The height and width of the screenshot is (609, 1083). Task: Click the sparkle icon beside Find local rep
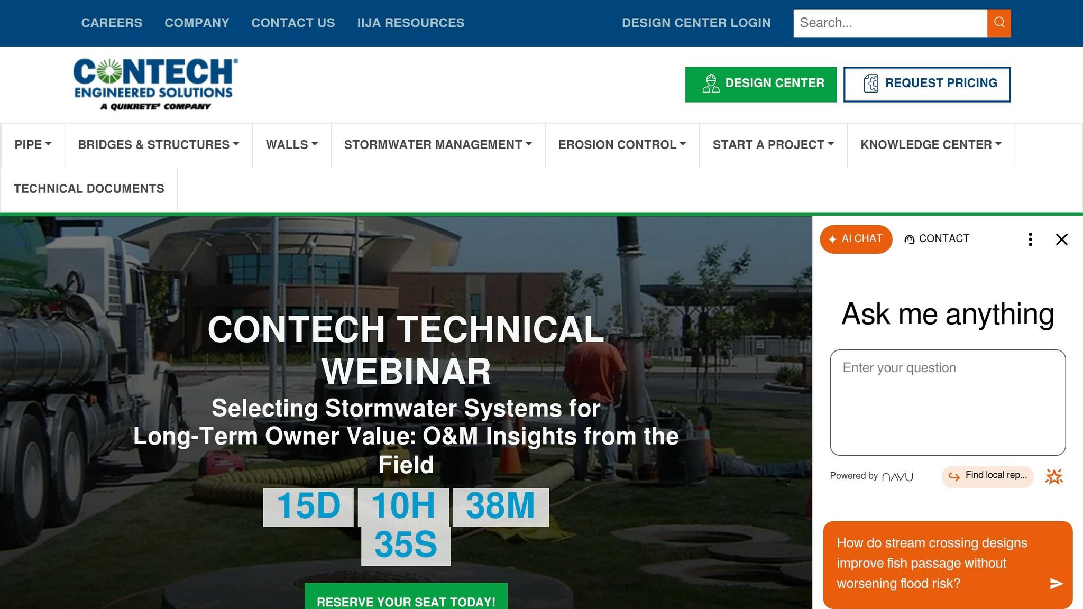point(1054,476)
